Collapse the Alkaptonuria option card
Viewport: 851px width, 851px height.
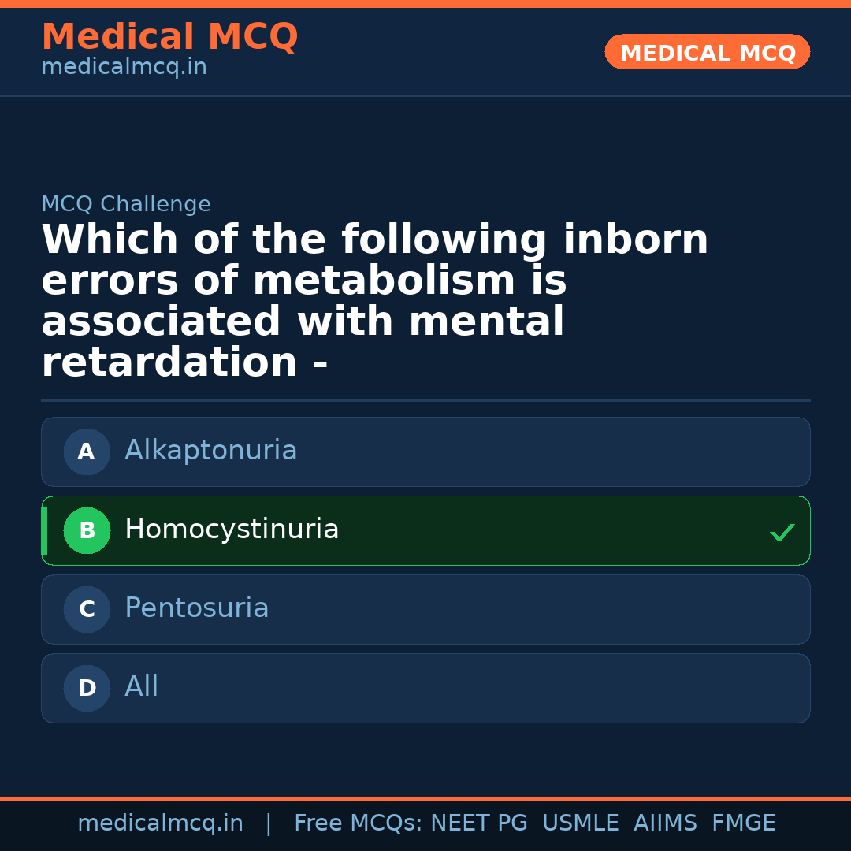tap(425, 452)
